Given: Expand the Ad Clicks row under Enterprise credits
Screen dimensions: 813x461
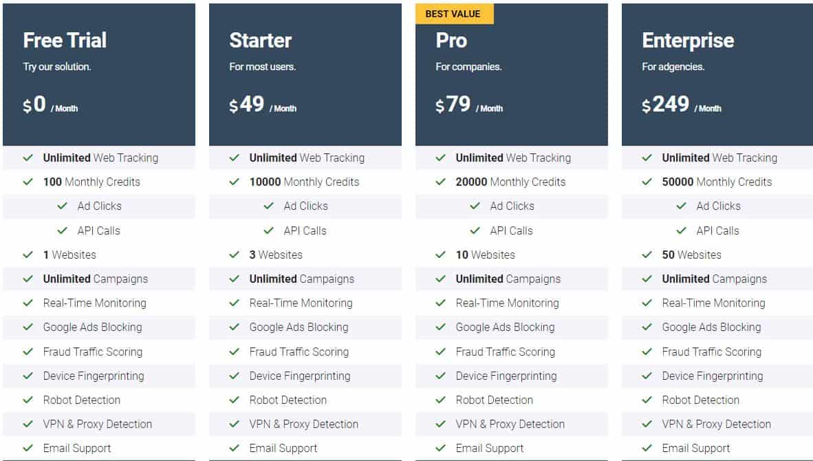Looking at the screenshot, I should 719,206.
